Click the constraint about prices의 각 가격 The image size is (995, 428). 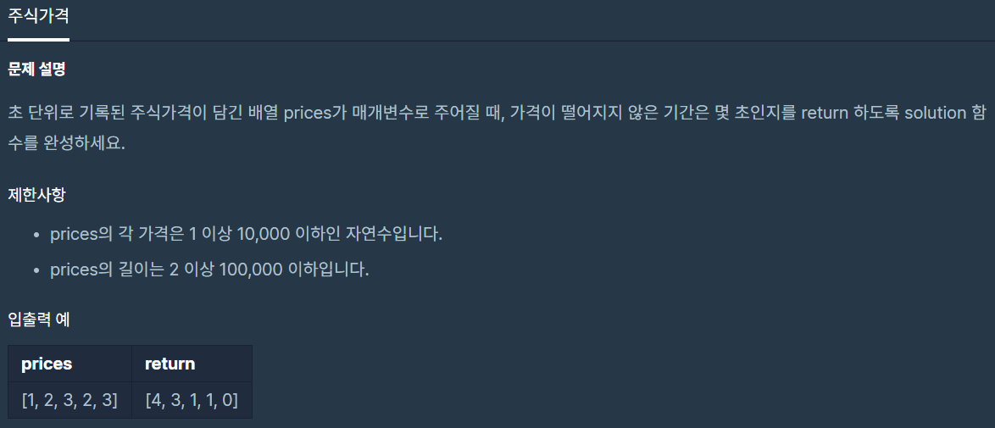(x=246, y=234)
